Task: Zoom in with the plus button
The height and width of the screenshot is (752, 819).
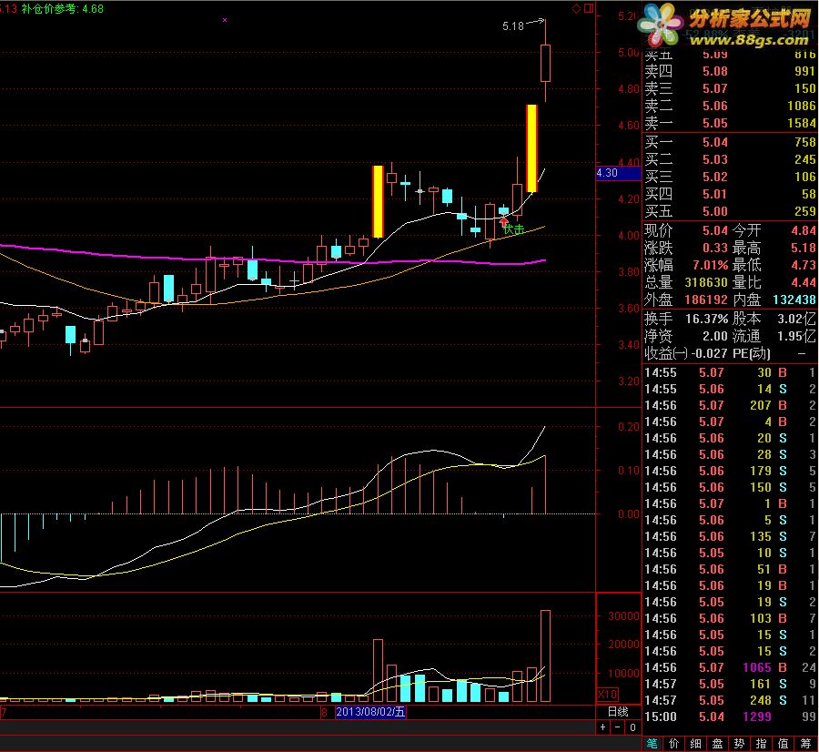Action: pyautogui.click(x=603, y=727)
